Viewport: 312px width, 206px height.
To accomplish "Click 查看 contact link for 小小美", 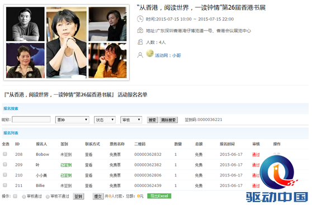I will pos(89,175).
